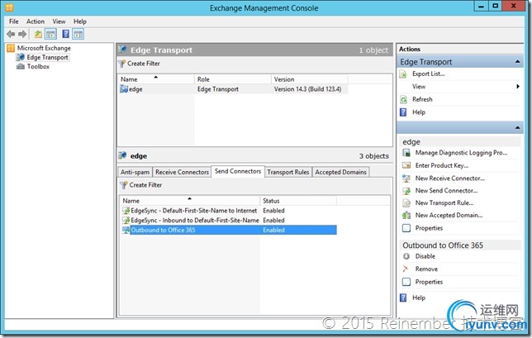
Task: Open Manage Diagnostic Logging Properties
Action: pos(461,153)
